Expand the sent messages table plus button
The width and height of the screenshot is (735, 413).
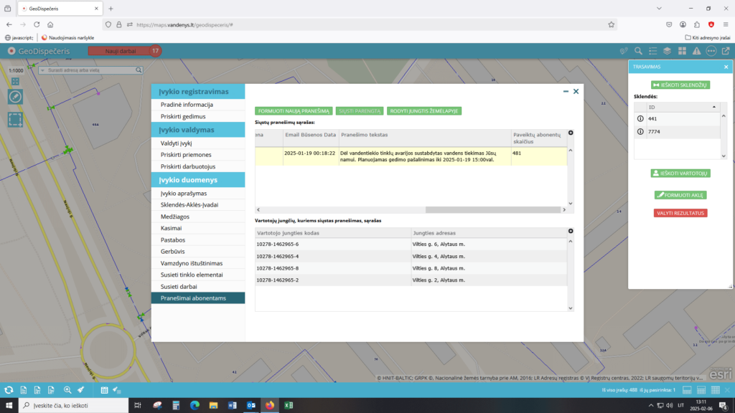571,133
